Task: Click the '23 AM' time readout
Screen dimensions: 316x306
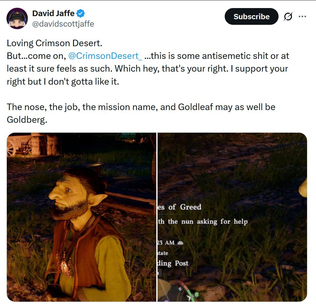Action: [166, 243]
